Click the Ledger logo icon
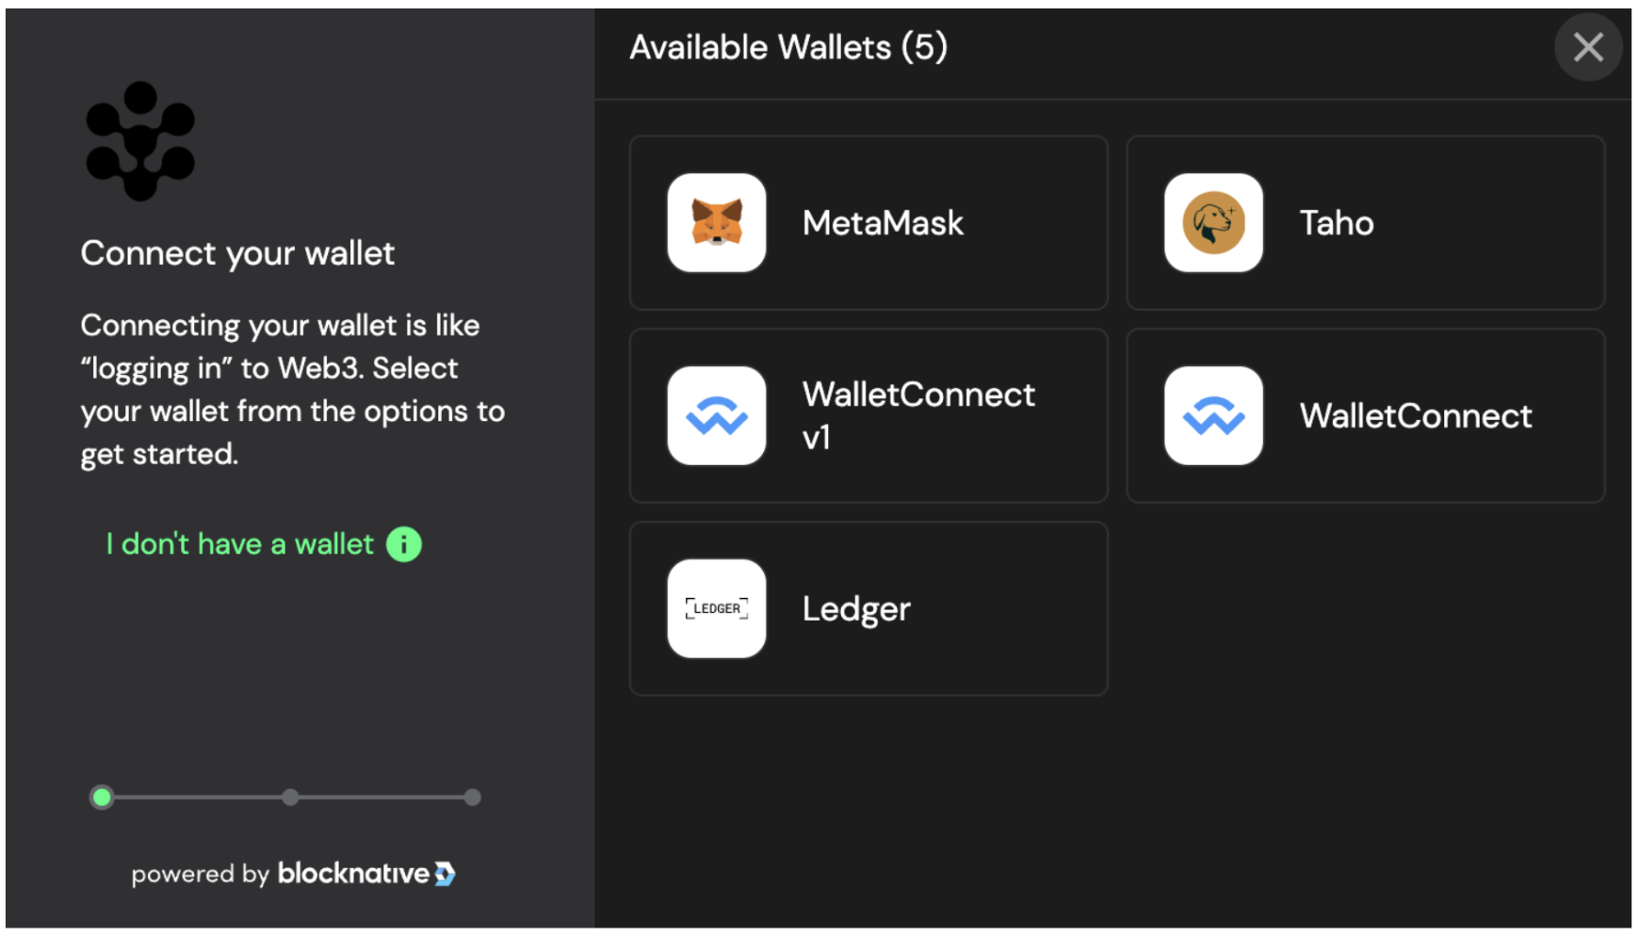The width and height of the screenshot is (1639, 936). tap(716, 608)
